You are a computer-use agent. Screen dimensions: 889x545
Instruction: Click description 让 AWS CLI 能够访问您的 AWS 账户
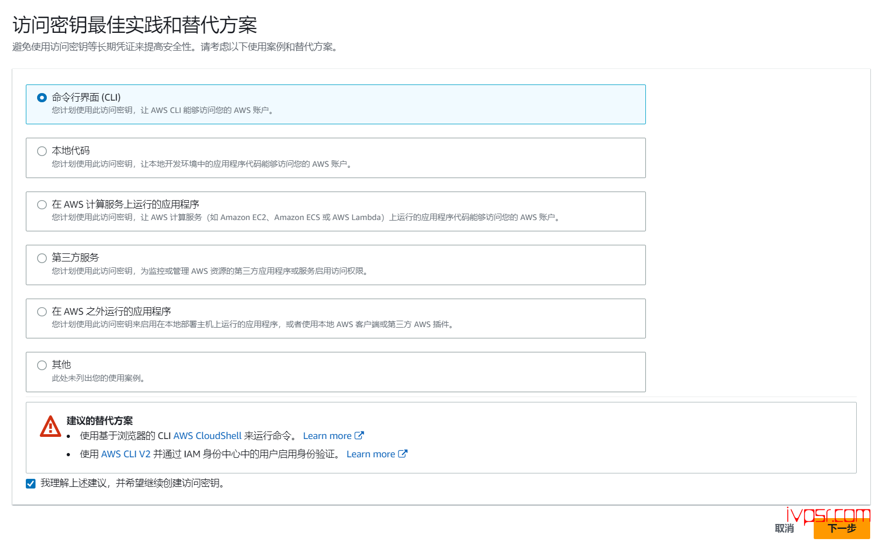pos(163,110)
